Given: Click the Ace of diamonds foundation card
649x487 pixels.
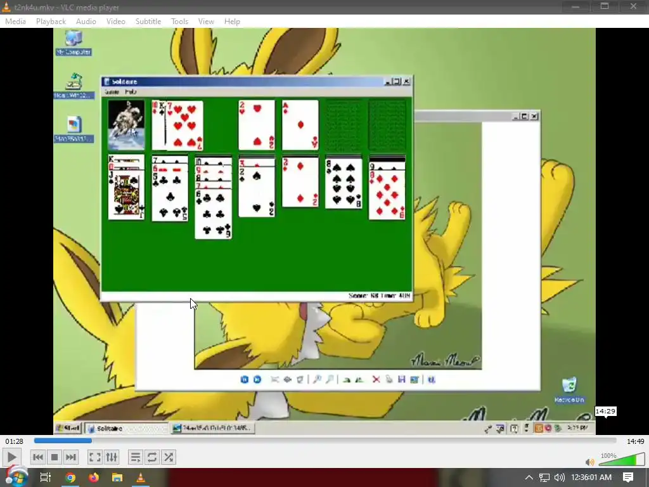Looking at the screenshot, I should click(x=300, y=125).
